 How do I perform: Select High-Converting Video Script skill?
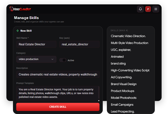[x=130, y=70]
